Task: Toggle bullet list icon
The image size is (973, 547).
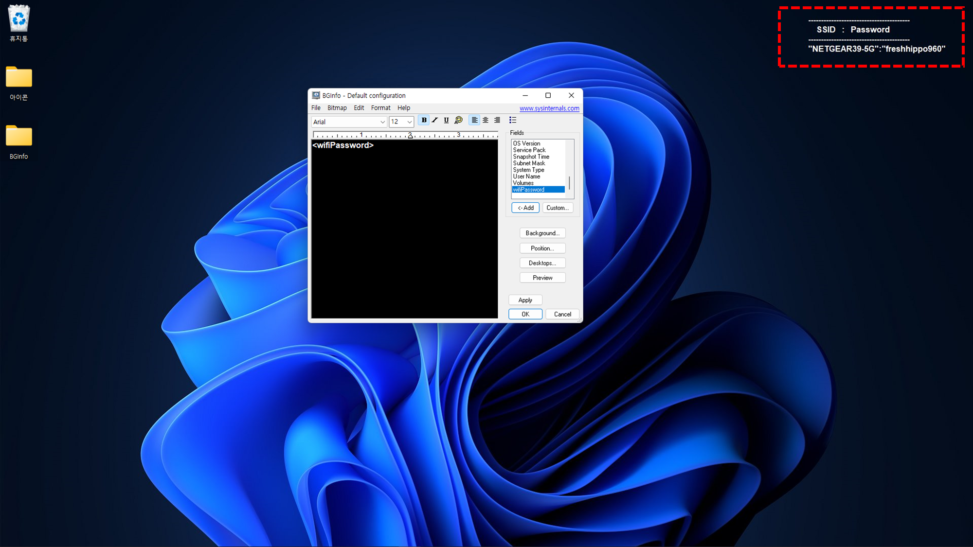Action: (x=513, y=120)
